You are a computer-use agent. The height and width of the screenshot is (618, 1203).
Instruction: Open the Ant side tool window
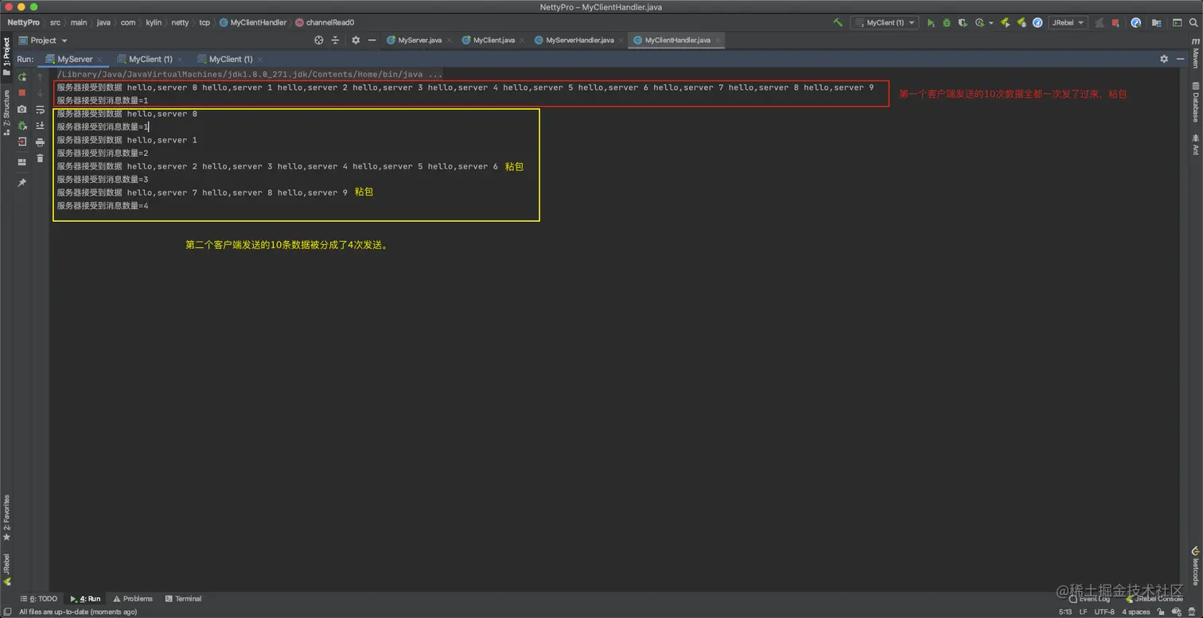[x=1196, y=145]
